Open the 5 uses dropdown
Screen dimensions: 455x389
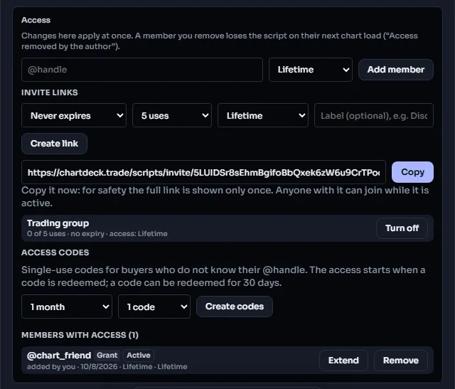point(172,115)
